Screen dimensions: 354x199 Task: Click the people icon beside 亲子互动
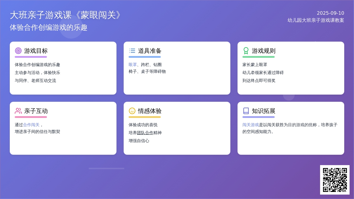(18, 111)
